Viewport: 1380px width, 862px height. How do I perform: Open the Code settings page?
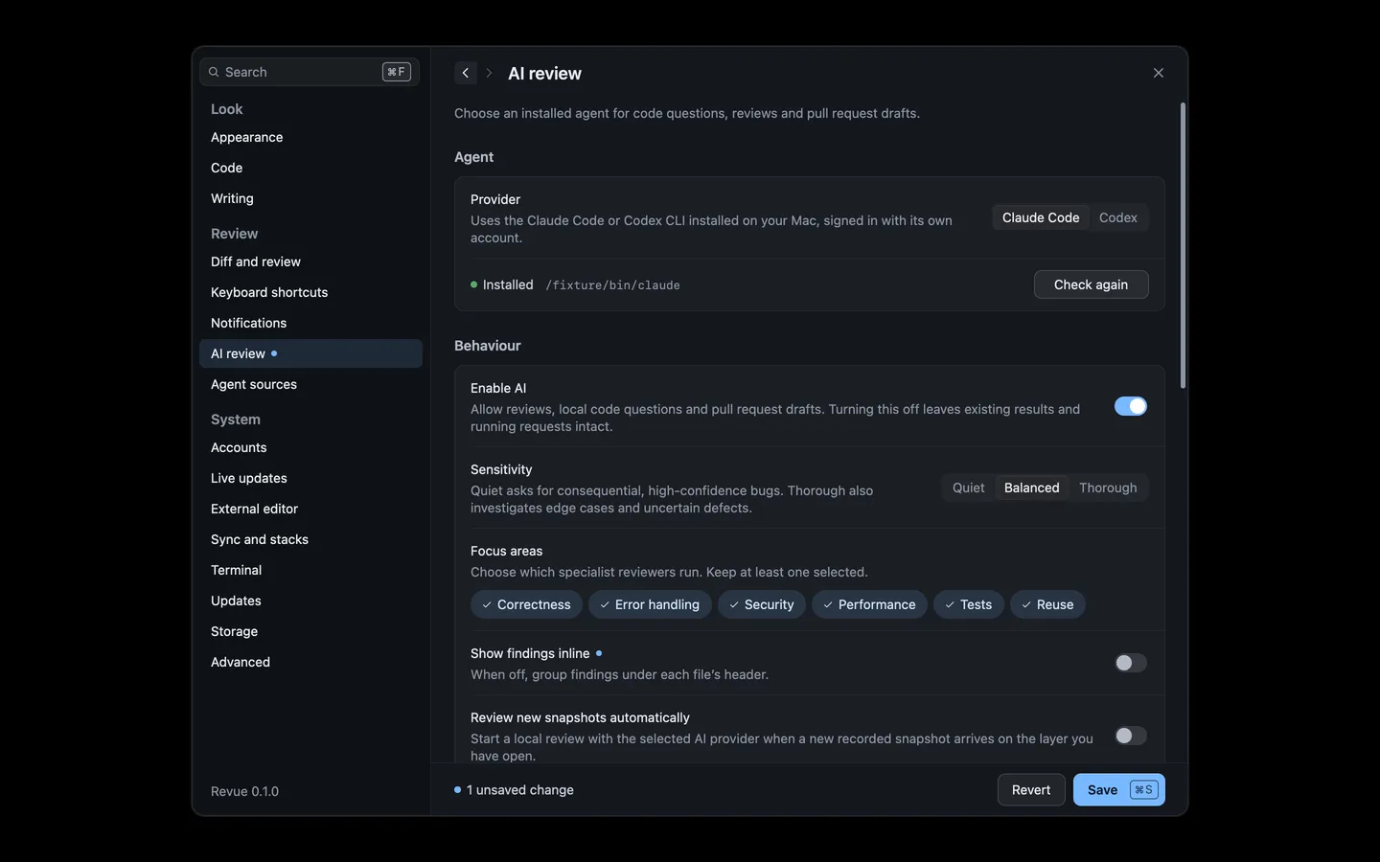pos(310,168)
